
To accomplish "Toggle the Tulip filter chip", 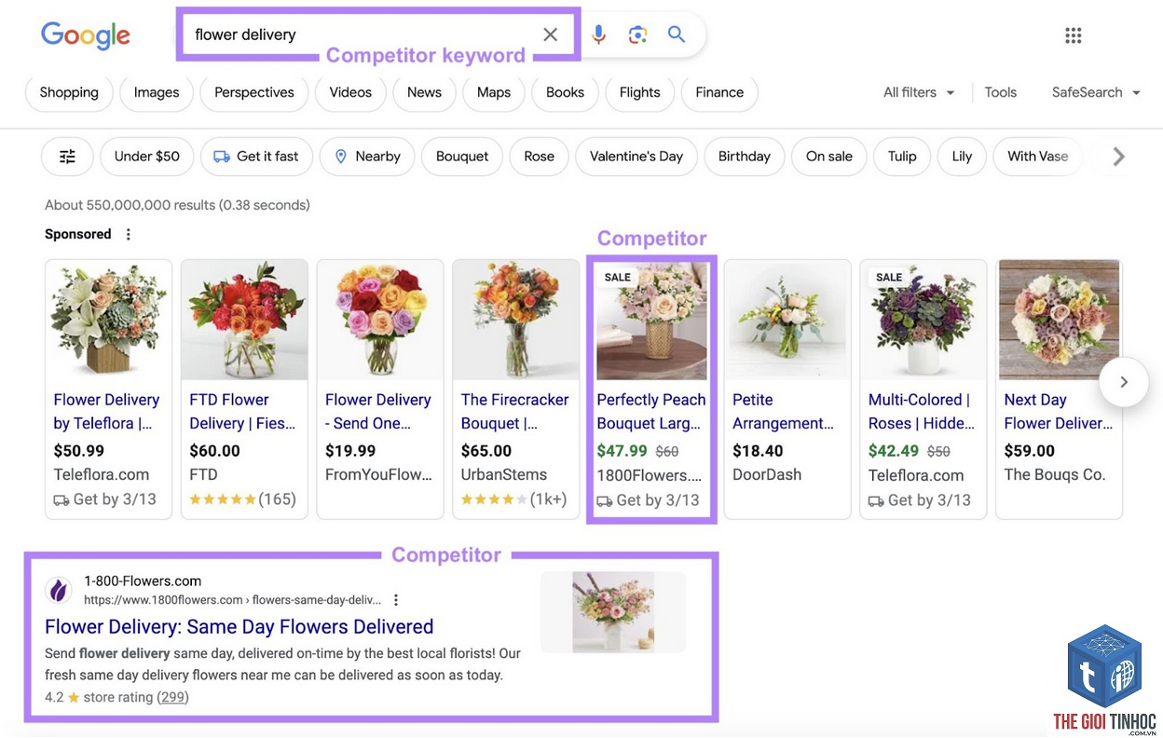I will 902,157.
